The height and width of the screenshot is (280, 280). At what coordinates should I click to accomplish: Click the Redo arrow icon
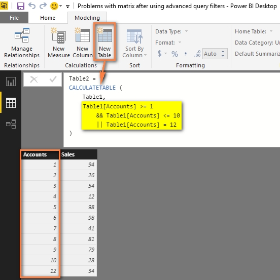(x=43, y=6)
